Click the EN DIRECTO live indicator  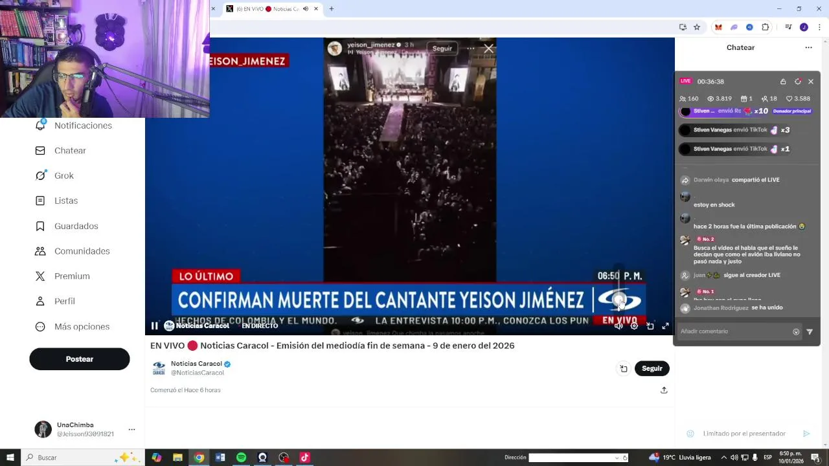260,326
